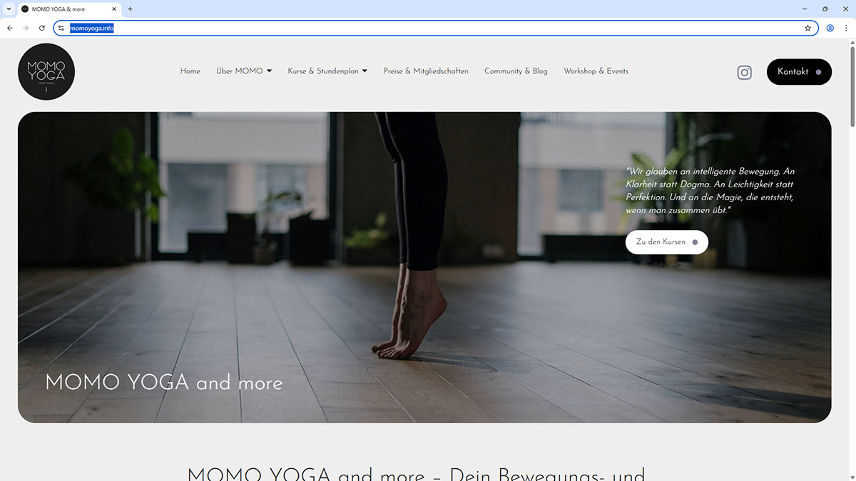This screenshot has width=856, height=481.
Task: Open Community & Blog
Action: click(516, 71)
